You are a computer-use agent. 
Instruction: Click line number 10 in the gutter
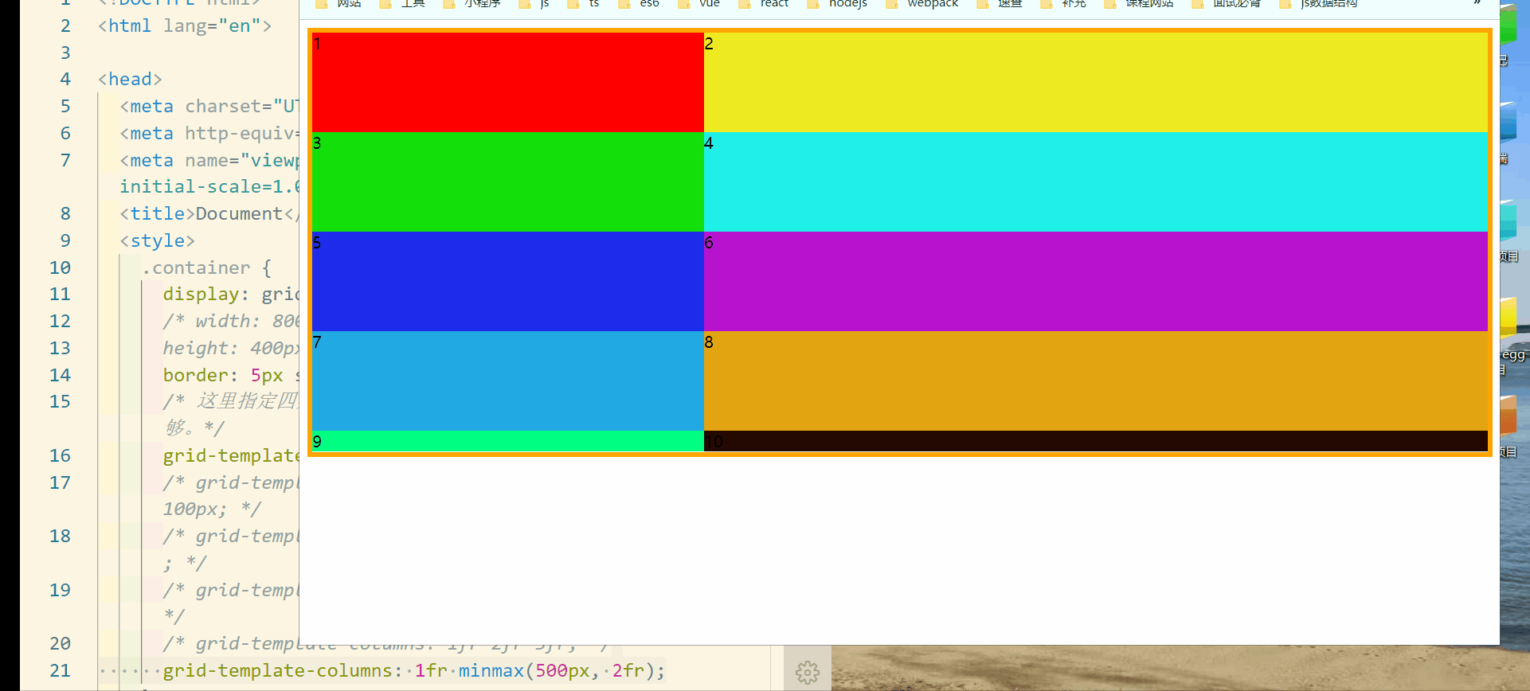60,267
